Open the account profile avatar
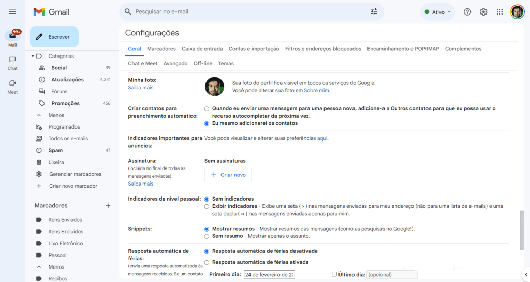This screenshot has height=282, width=530. pos(517,12)
